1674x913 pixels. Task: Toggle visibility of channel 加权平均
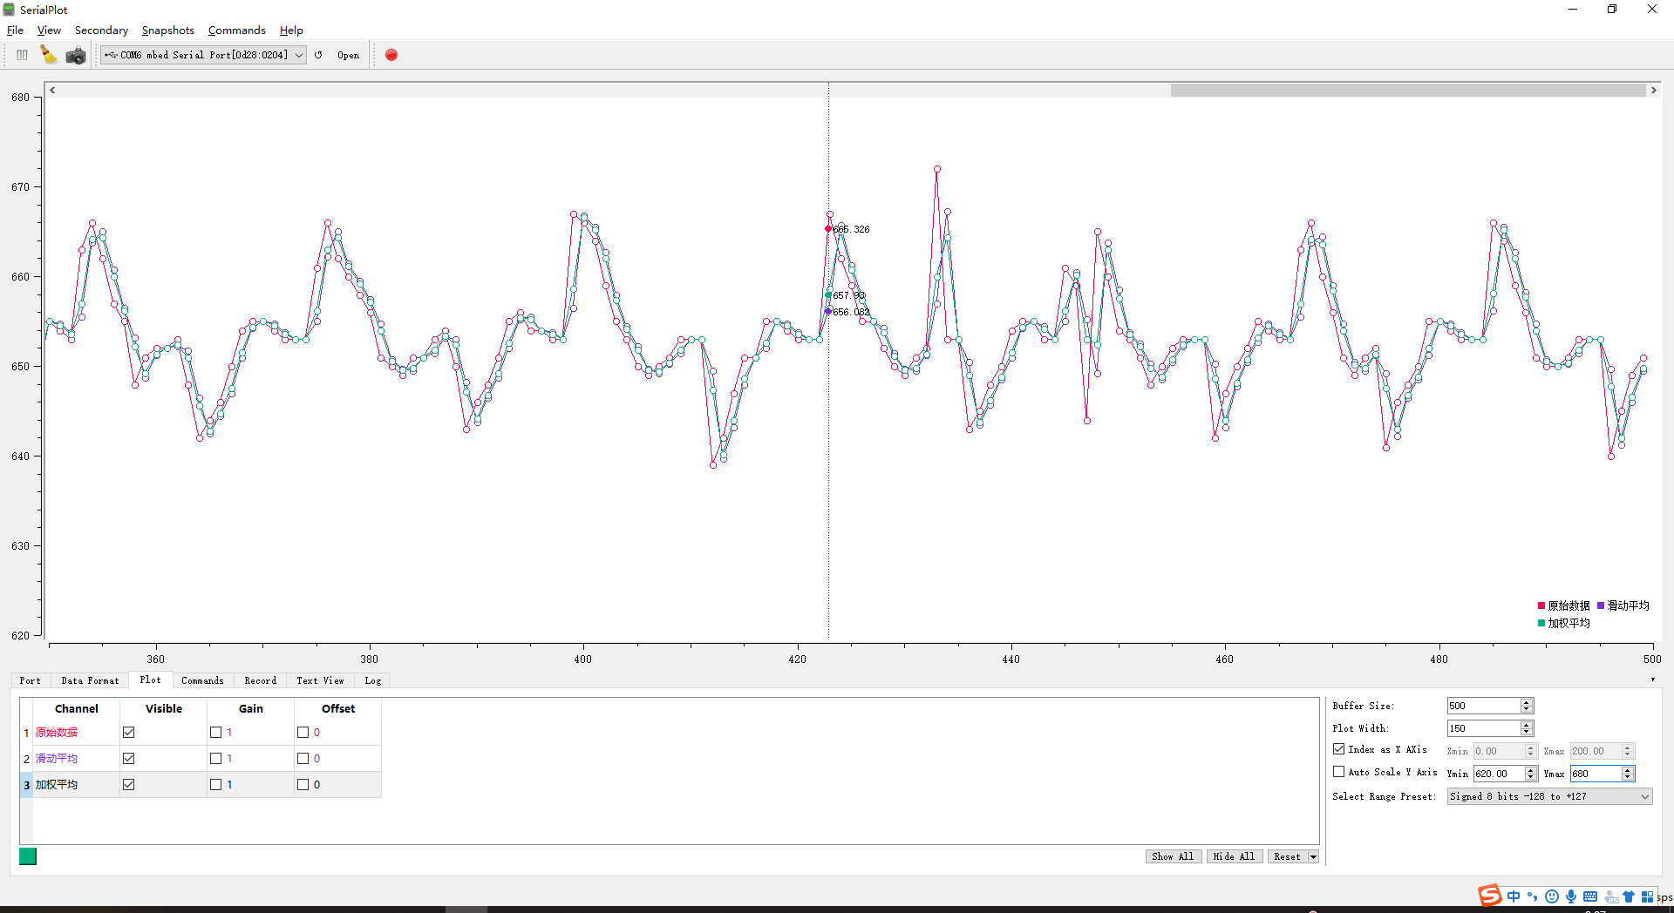point(129,785)
